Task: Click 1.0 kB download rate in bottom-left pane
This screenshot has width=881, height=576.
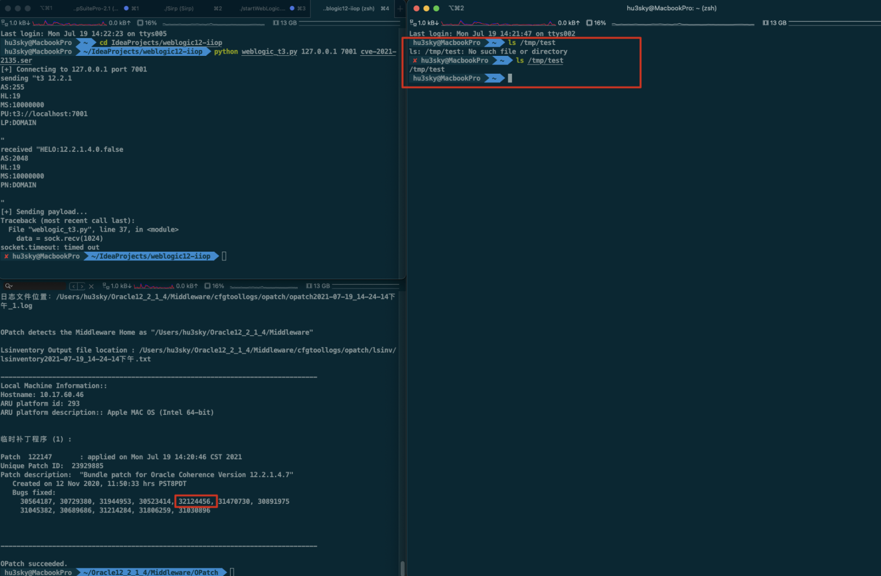Action: coord(121,286)
